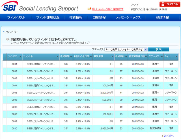The width and height of the screenshot is (181, 139).
Task: Sort by ファンドID column arrow
Action: [20, 57]
